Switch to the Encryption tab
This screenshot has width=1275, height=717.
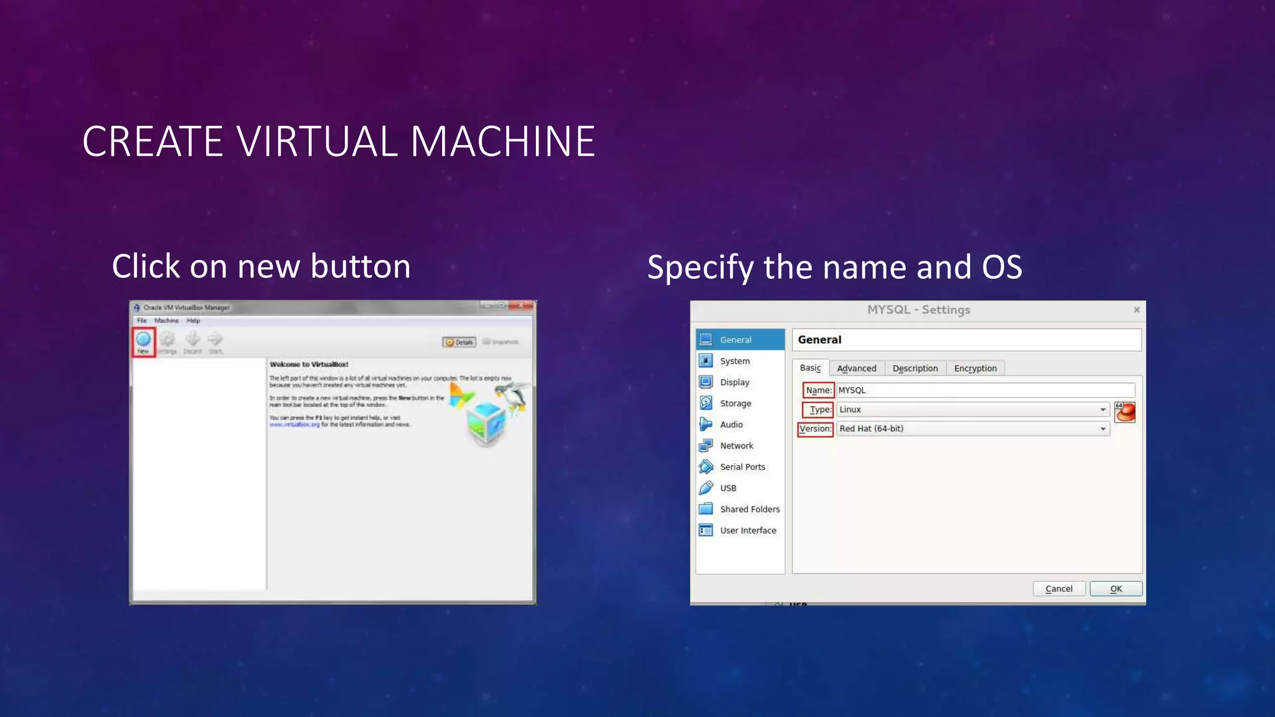(x=976, y=368)
